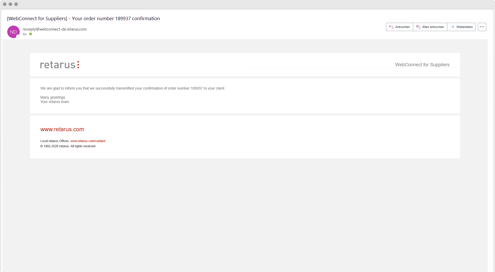This screenshot has height=272, width=495.
Task: Click the retarus logo
Action: click(x=60, y=65)
